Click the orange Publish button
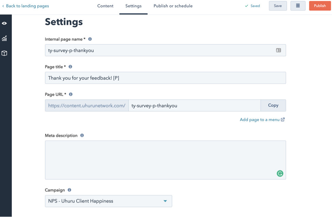 (x=320, y=6)
